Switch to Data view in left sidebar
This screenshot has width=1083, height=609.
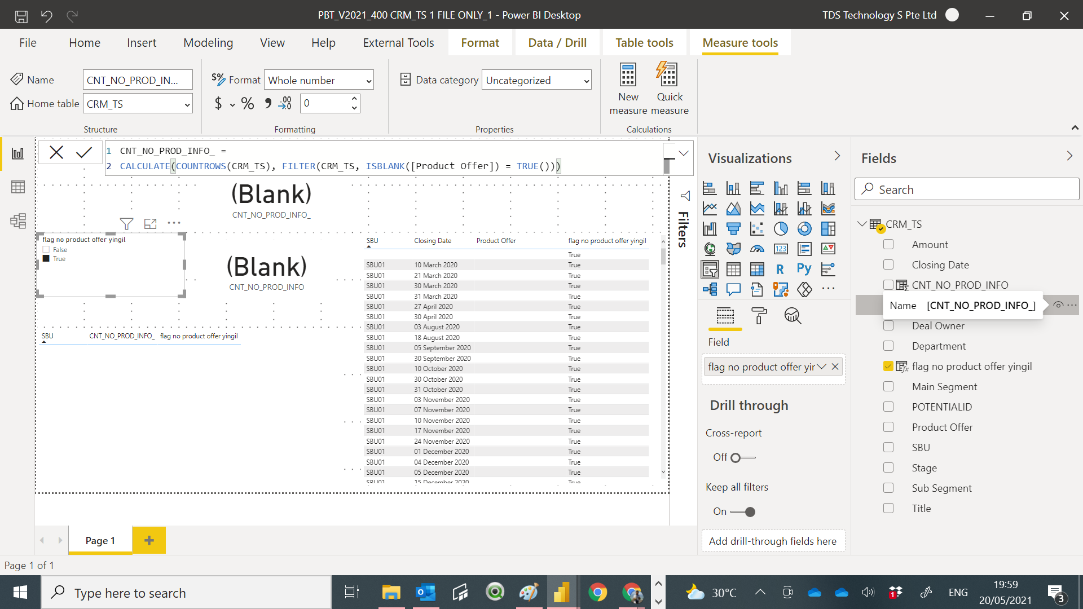coord(18,187)
